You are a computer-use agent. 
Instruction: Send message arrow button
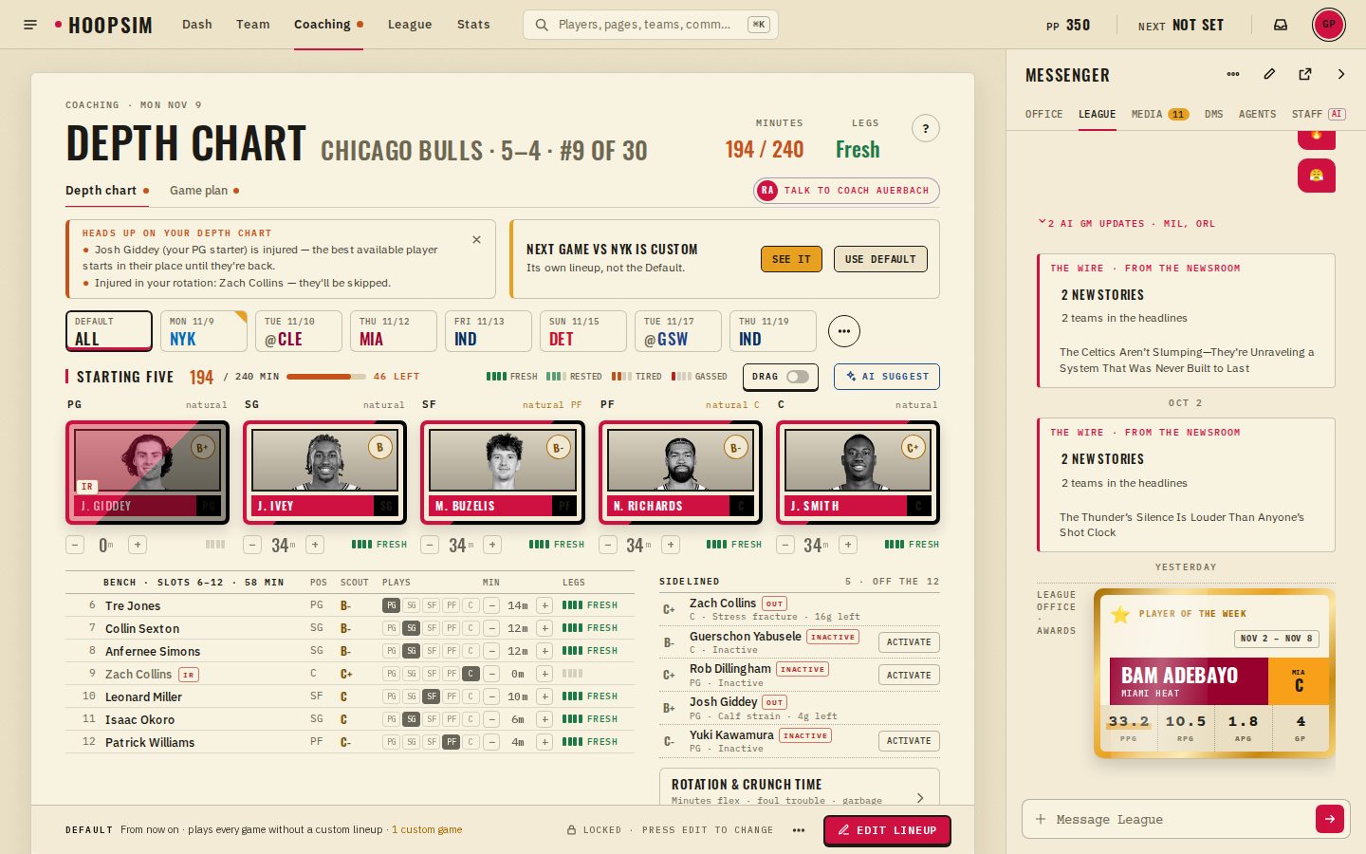pos(1330,819)
